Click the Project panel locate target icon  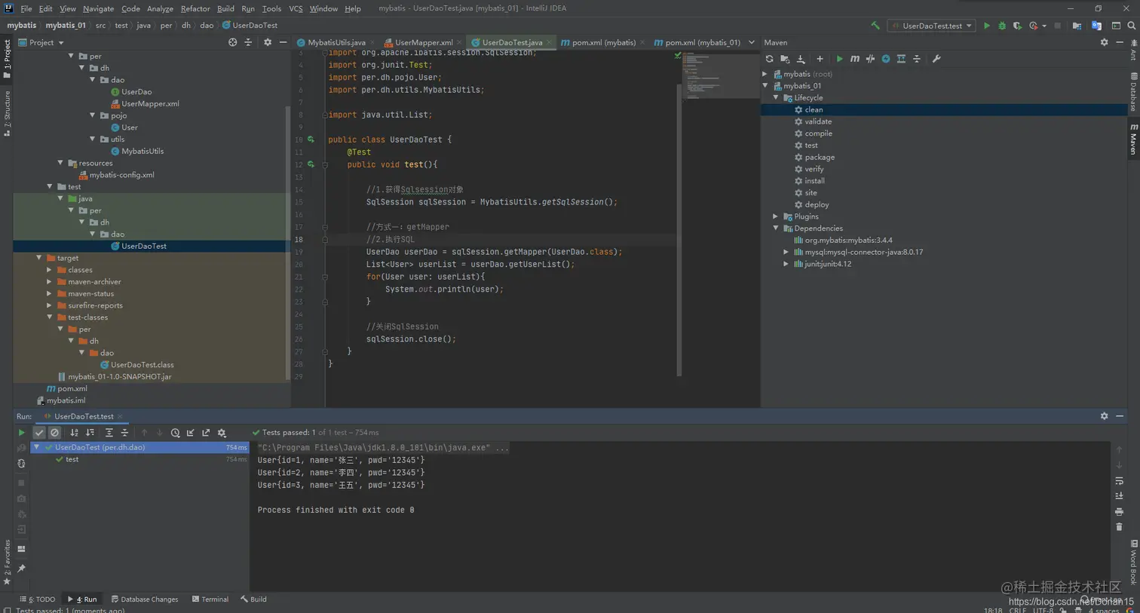232,42
